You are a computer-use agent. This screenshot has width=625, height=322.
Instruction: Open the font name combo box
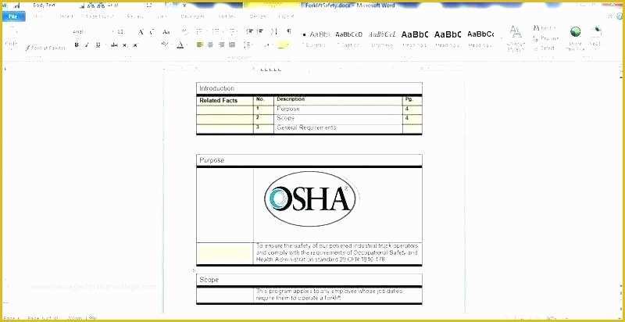(91, 32)
